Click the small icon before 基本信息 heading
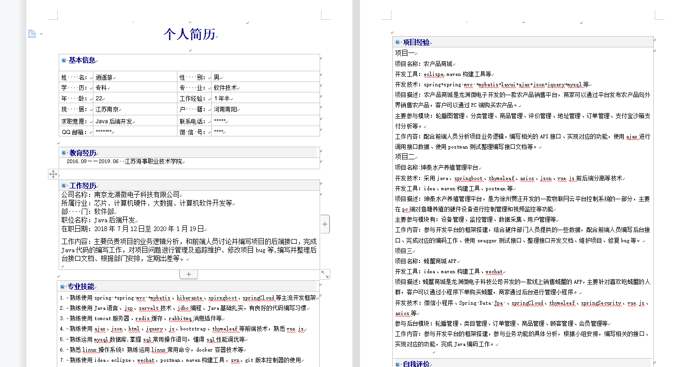 point(64,60)
